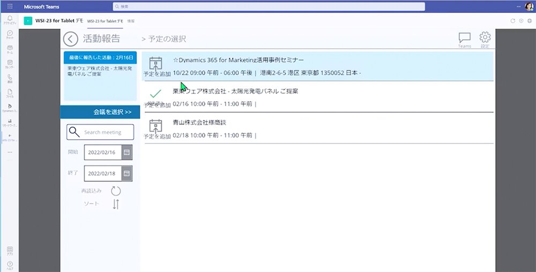Image resolution: width=536 pixels, height=272 pixels.
Task: Open the user profile avatar
Action: pyautogui.click(x=529, y=6)
